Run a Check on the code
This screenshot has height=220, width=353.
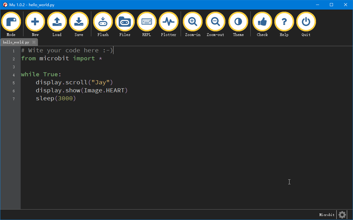click(262, 22)
